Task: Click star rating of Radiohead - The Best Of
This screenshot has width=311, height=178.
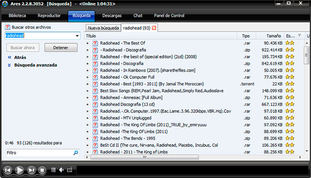Action: coord(290,43)
